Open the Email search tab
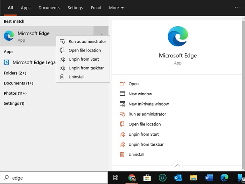 96,8
